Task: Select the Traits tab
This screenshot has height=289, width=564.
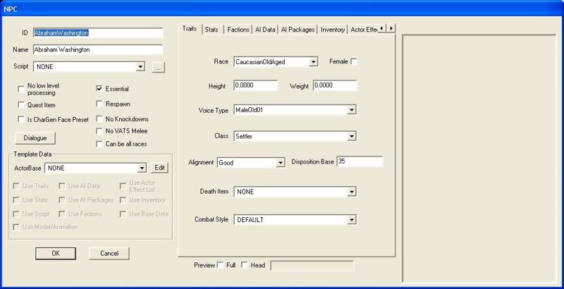Action: pyautogui.click(x=190, y=29)
